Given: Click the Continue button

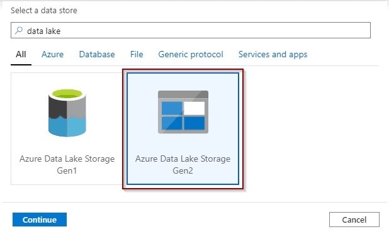Looking at the screenshot, I should tap(40, 220).
